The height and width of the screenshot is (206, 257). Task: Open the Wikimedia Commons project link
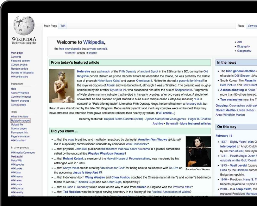click(23, 153)
